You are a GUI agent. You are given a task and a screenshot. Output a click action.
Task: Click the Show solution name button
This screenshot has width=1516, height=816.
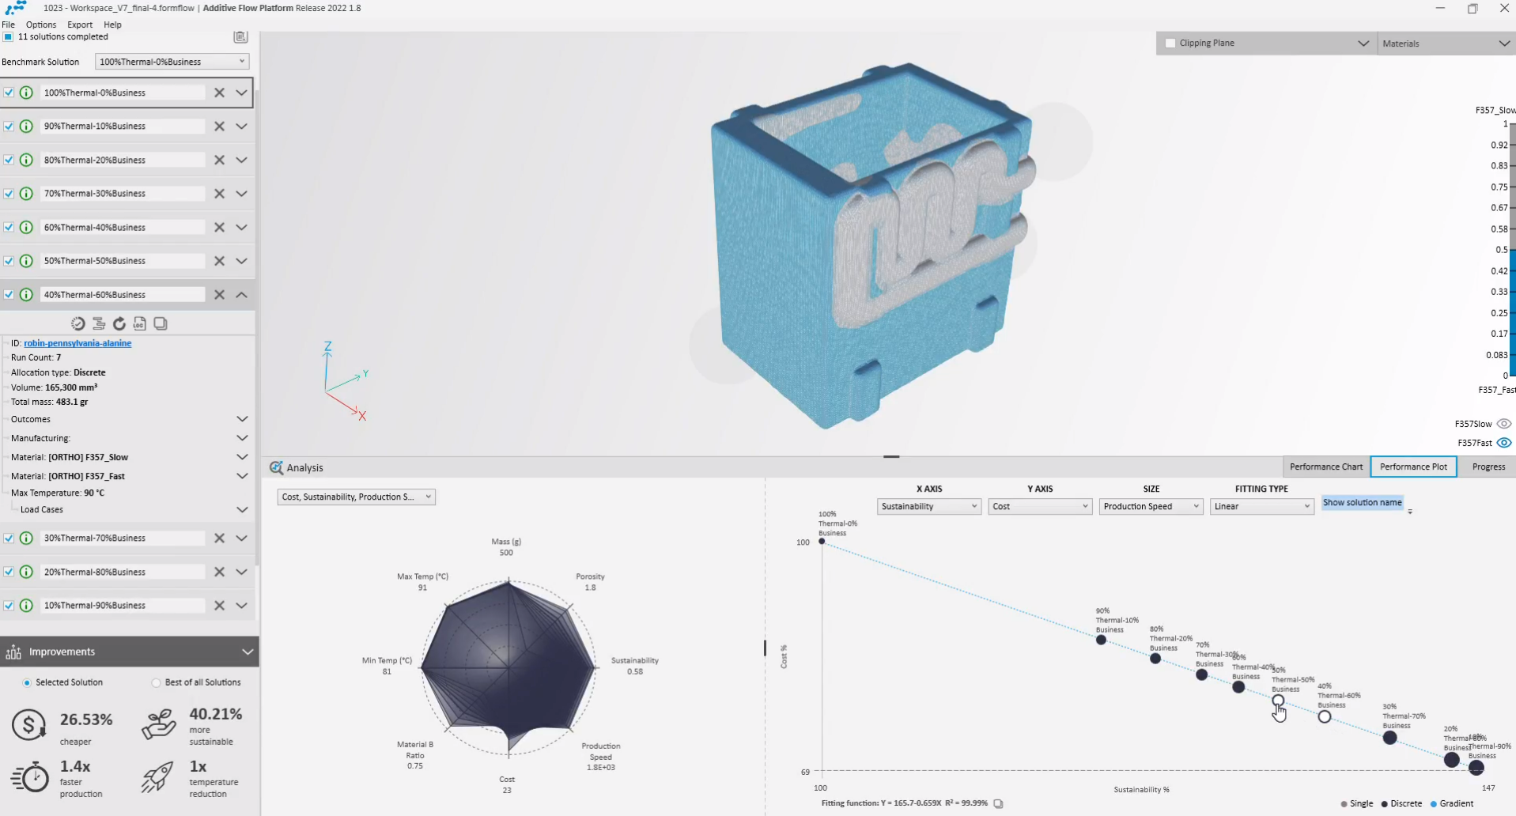click(1362, 503)
